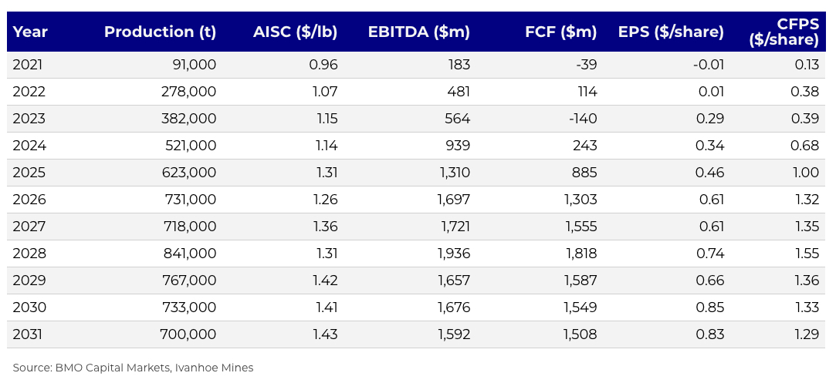Image resolution: width=836 pixels, height=383 pixels.
Task: Click the EBITDA ($m) column header
Action: pos(418,32)
